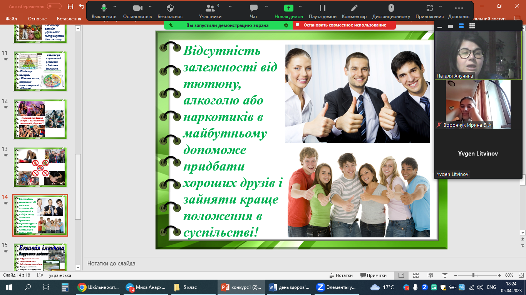
Task: Switch to Slide Sorter view
Action: pos(416,275)
